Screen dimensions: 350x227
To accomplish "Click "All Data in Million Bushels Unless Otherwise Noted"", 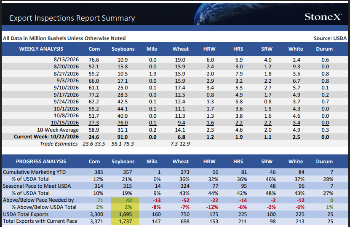I will (64, 38).
